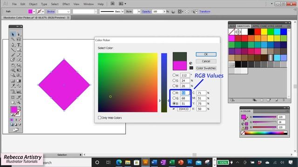
Task: Choose the Zoom tool in toolbox
Action: 19,103
